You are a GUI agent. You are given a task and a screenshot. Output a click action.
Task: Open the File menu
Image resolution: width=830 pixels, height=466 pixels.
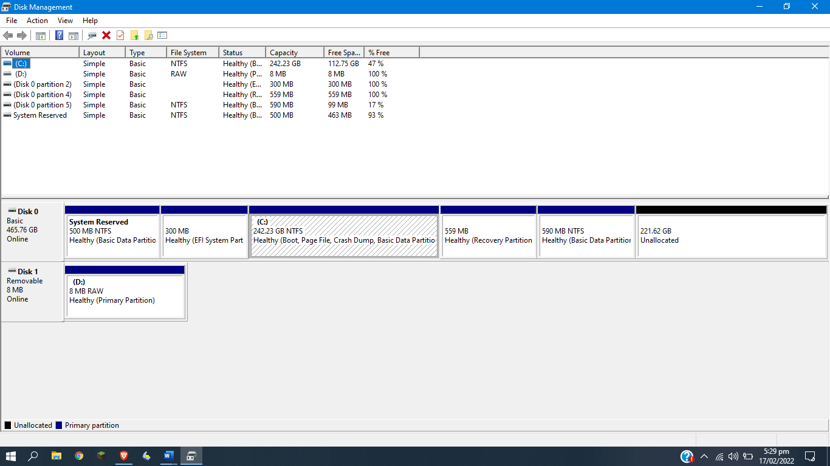(x=12, y=21)
